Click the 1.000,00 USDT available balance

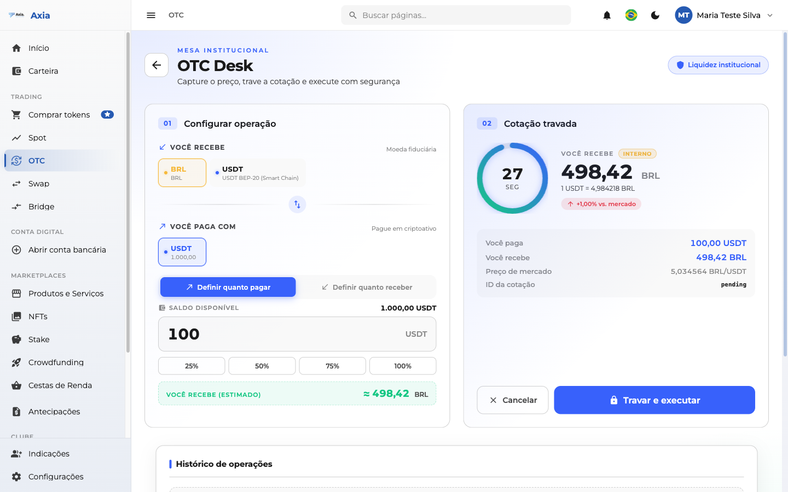(x=408, y=308)
